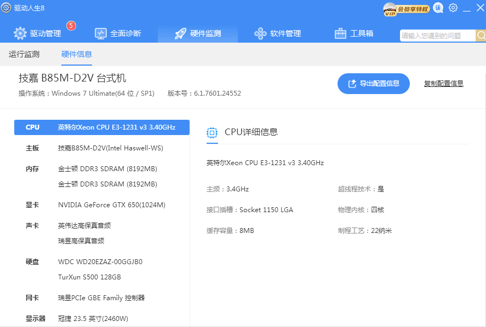Select the 网卡 瑞昱PCIe GBE row
The image size is (486, 327).
point(102,298)
